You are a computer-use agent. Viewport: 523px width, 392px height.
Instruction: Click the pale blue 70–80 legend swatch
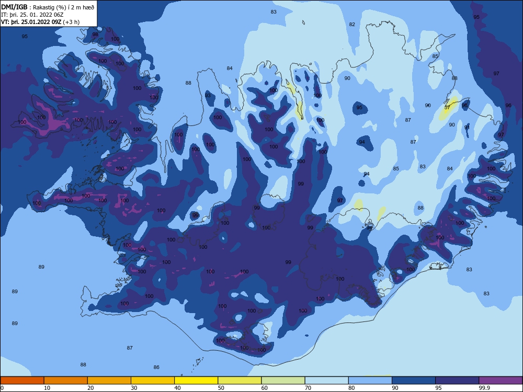(326, 381)
